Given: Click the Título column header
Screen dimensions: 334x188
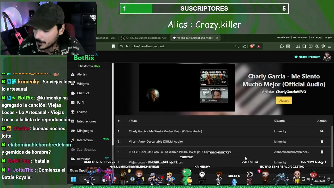Looking at the screenshot, I should pyautogui.click(x=133, y=121).
